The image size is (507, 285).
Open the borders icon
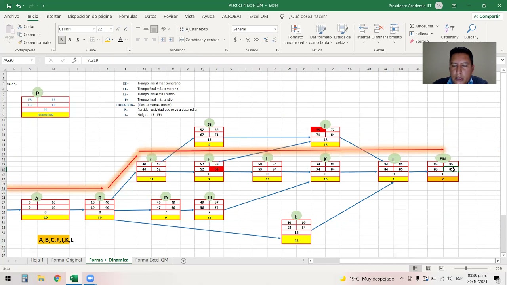coord(92,40)
